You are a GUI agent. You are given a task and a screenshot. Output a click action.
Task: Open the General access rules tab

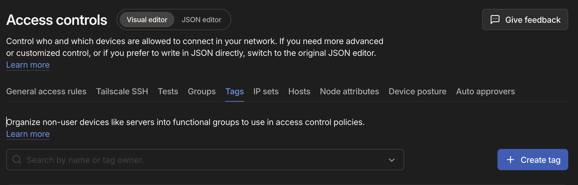point(46,92)
